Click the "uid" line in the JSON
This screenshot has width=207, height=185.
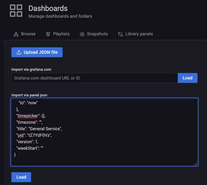[x=34, y=135]
